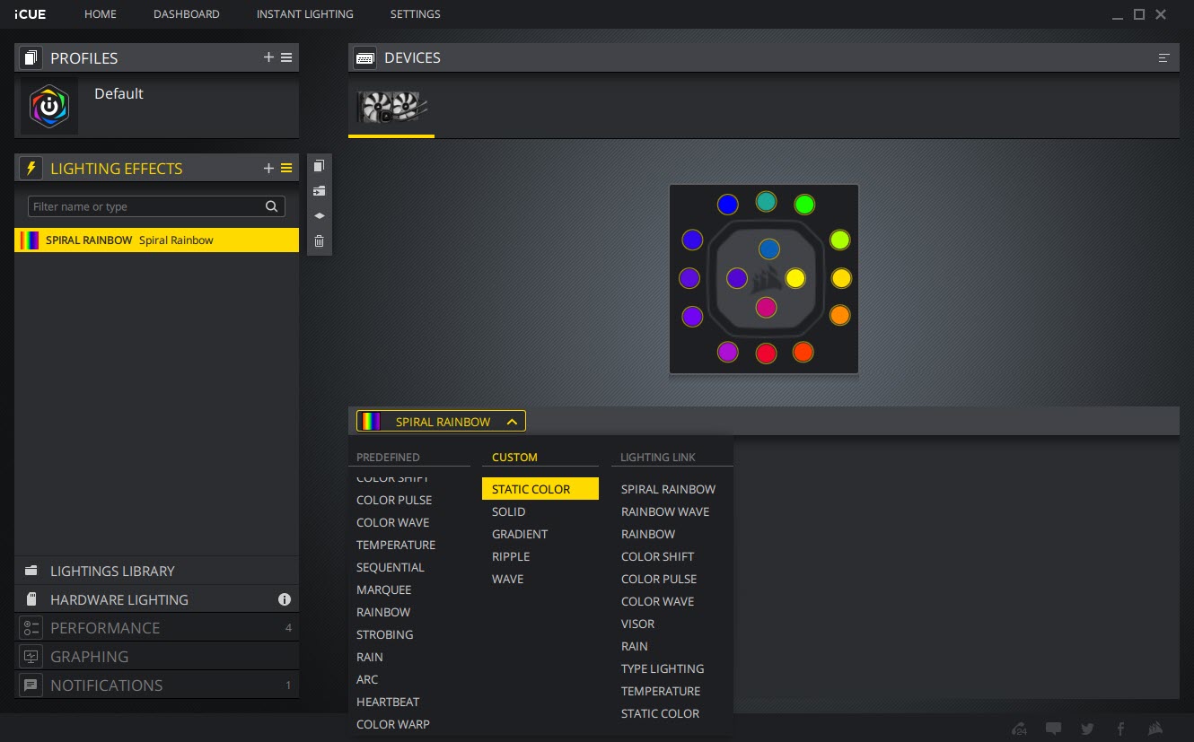Screen dimensions: 1194x742
Task: Add a new lighting effect with plus
Action: tap(268, 168)
